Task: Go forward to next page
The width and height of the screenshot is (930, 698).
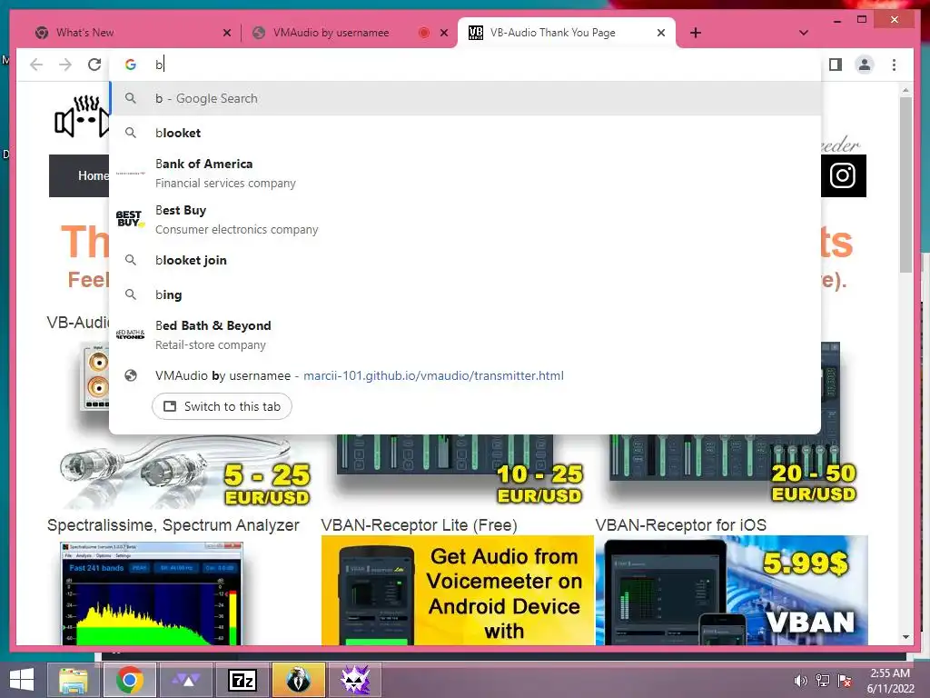Action: [x=65, y=65]
